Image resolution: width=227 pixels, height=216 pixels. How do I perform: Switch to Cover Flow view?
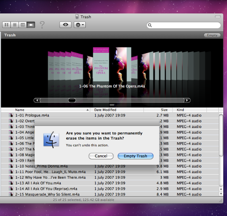[31, 25]
